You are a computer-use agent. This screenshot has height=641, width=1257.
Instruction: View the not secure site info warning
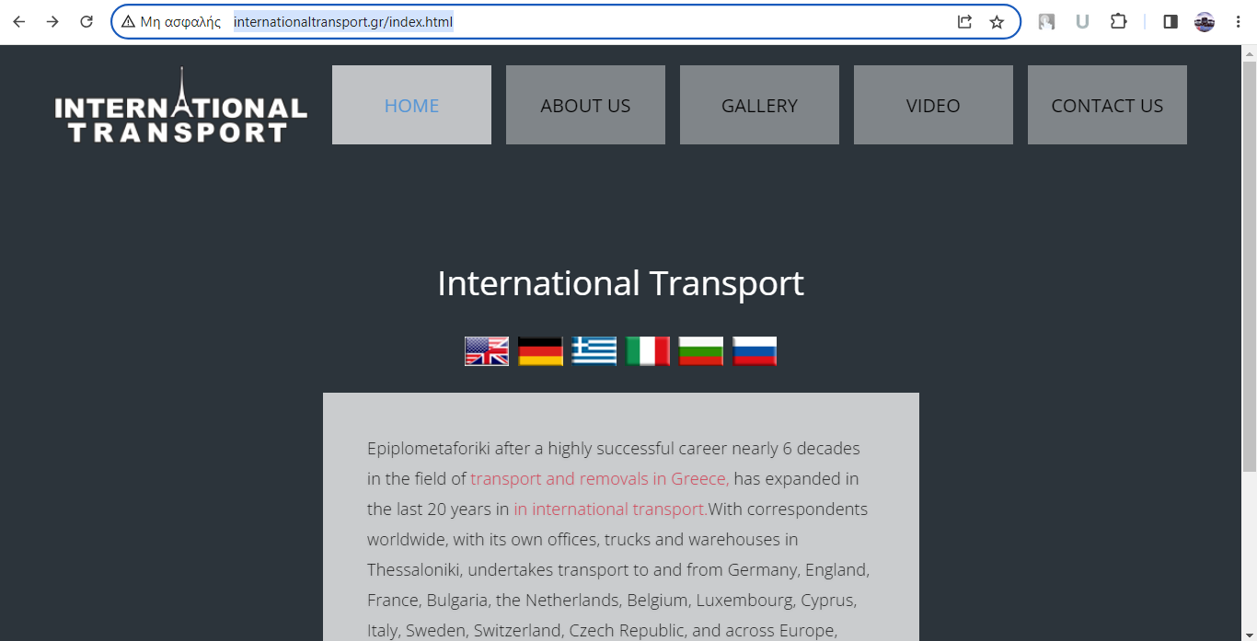(x=171, y=22)
